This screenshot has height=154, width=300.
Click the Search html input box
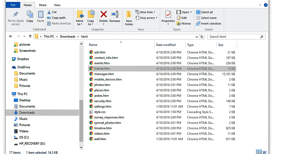tap(234, 37)
